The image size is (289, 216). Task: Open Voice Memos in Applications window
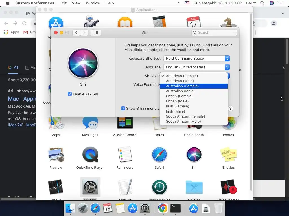228,187
